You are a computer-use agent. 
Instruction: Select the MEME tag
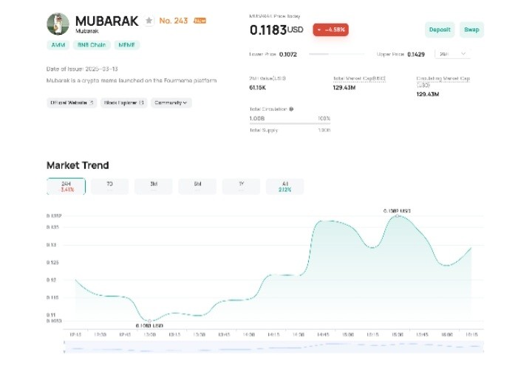coord(126,45)
